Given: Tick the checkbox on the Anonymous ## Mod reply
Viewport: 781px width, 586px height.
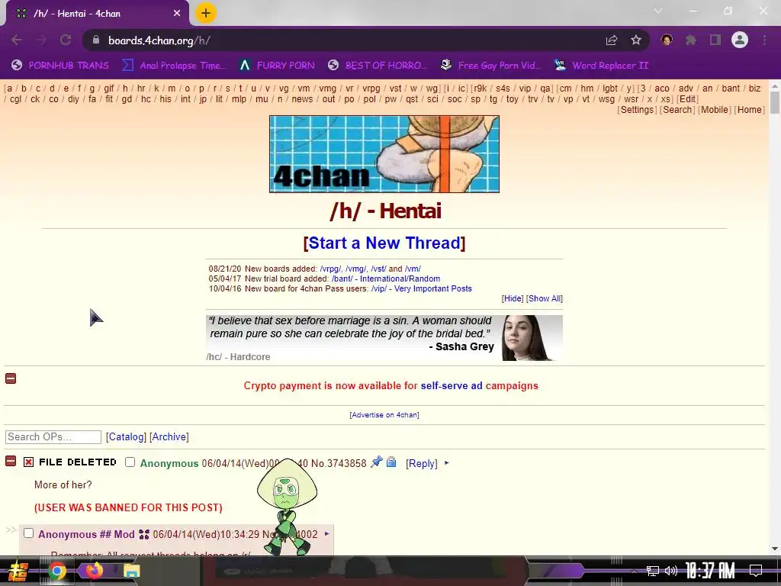Looking at the screenshot, I should click(x=28, y=533).
